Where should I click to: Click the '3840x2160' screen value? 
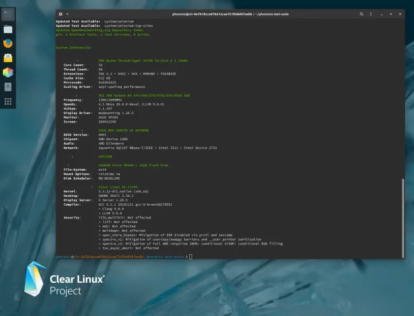tap(107, 122)
